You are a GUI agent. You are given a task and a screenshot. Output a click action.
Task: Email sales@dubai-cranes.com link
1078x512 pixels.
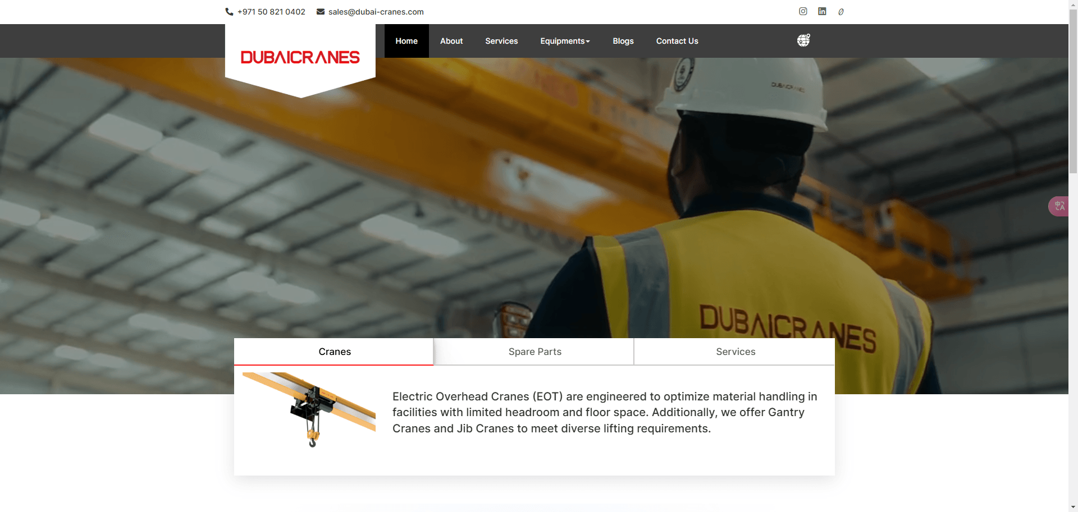coord(376,12)
